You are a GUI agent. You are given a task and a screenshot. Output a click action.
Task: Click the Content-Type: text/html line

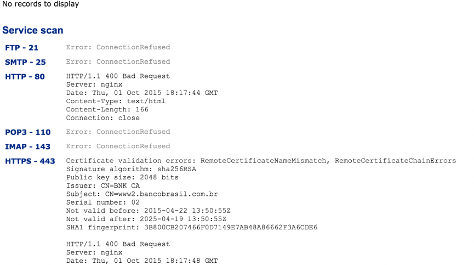116,101
